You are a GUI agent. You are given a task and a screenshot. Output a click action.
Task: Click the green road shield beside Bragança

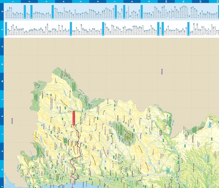click(51, 95)
